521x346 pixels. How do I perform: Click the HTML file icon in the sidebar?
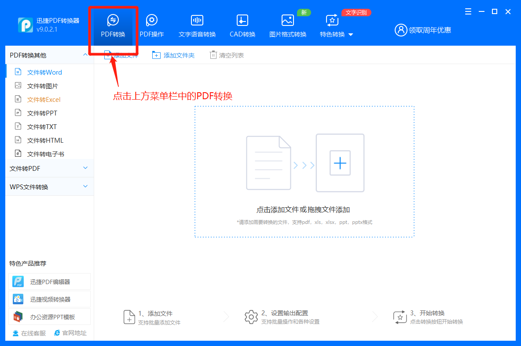(18, 140)
